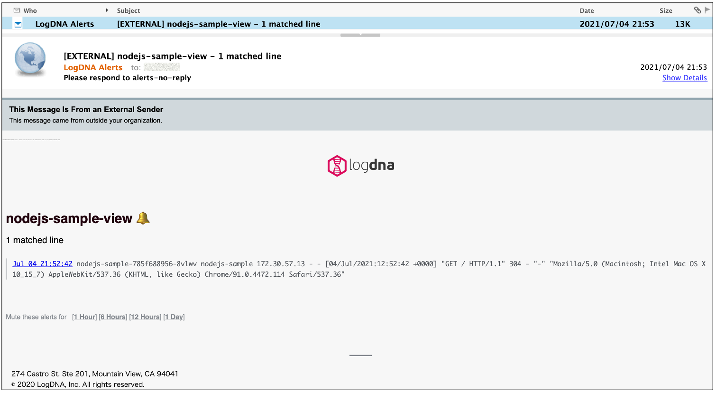This screenshot has height=393, width=716.
Task: Click the envelope icon in Who column header
Action: point(17,10)
